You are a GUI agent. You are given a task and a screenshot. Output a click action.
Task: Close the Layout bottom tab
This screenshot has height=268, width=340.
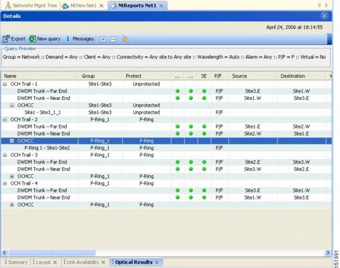(x=55, y=262)
